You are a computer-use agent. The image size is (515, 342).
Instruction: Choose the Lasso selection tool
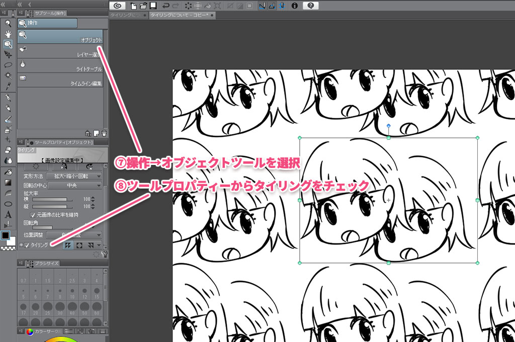pos(8,65)
